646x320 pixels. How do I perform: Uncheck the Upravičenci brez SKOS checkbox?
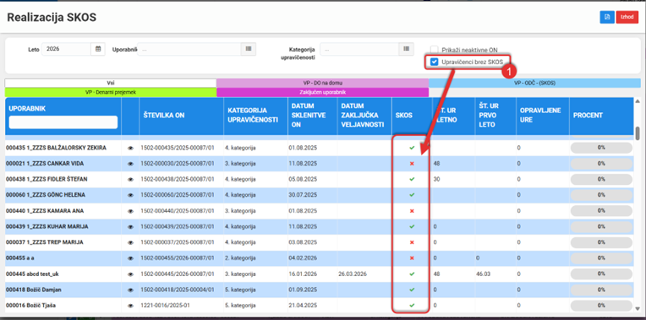pyautogui.click(x=435, y=62)
